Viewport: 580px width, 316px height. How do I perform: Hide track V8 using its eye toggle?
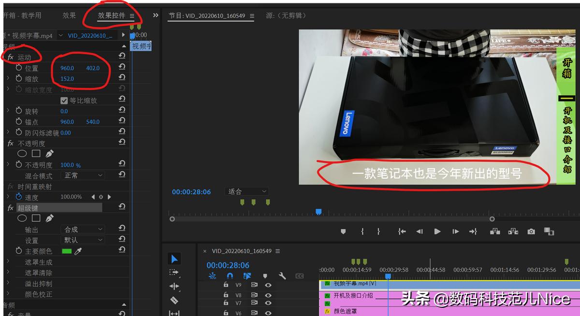tap(269, 295)
